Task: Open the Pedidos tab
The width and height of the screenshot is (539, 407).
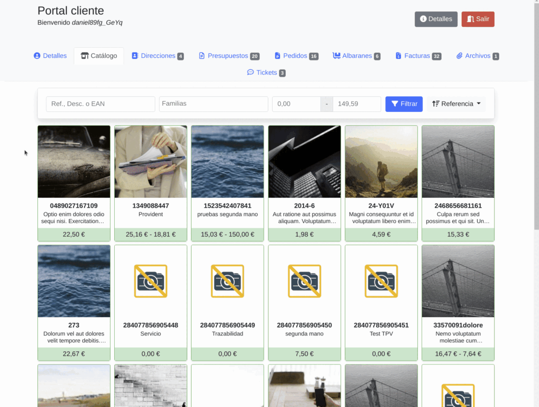Action: tap(296, 56)
